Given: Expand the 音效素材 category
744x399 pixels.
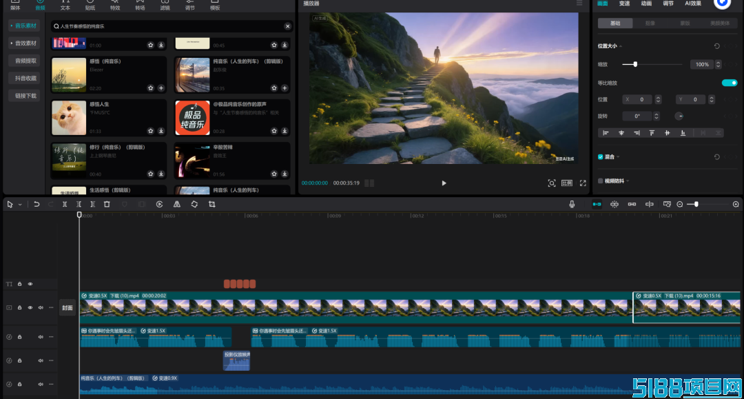Looking at the screenshot, I should coord(23,43).
